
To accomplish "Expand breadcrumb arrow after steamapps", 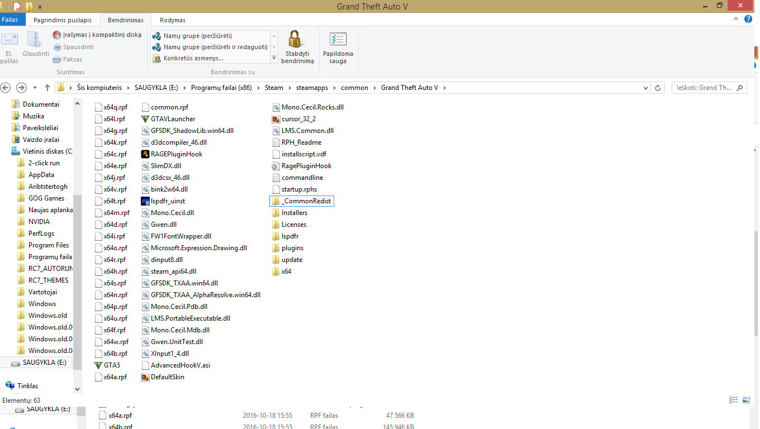I will [x=334, y=88].
